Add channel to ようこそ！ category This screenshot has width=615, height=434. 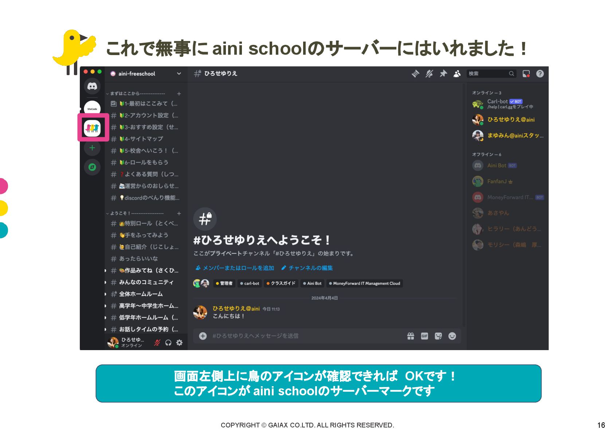pos(179,213)
